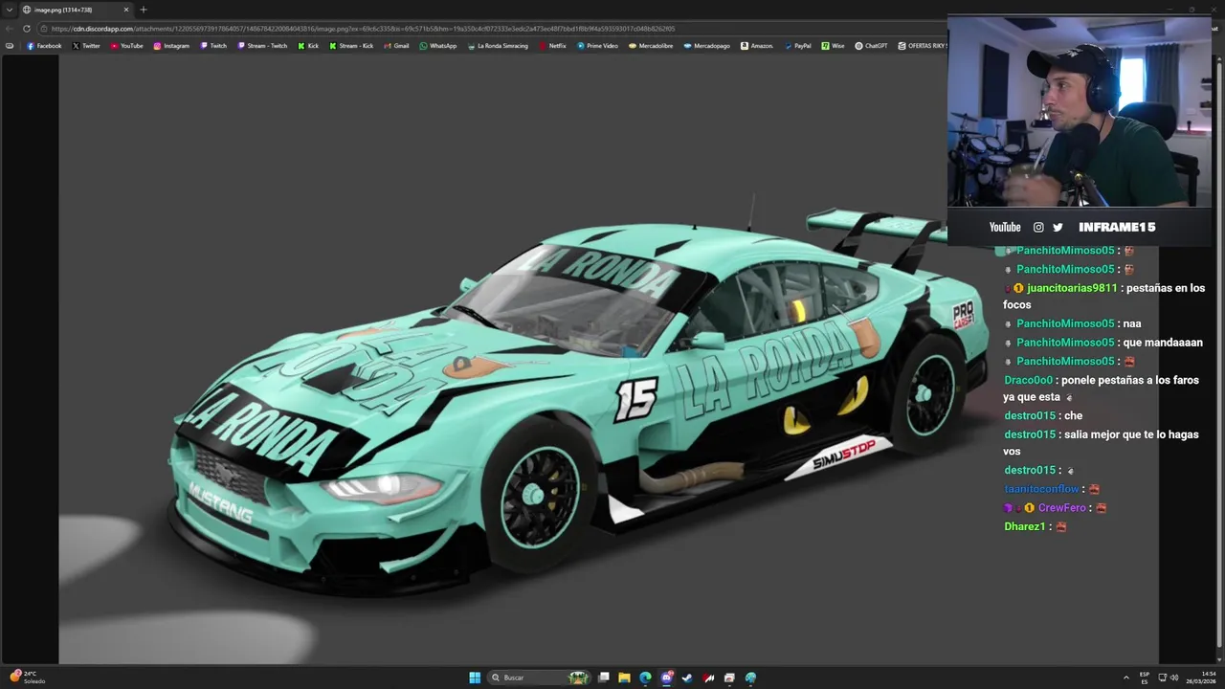The height and width of the screenshot is (689, 1225).
Task: Open the Wise bookmark
Action: pos(833,46)
